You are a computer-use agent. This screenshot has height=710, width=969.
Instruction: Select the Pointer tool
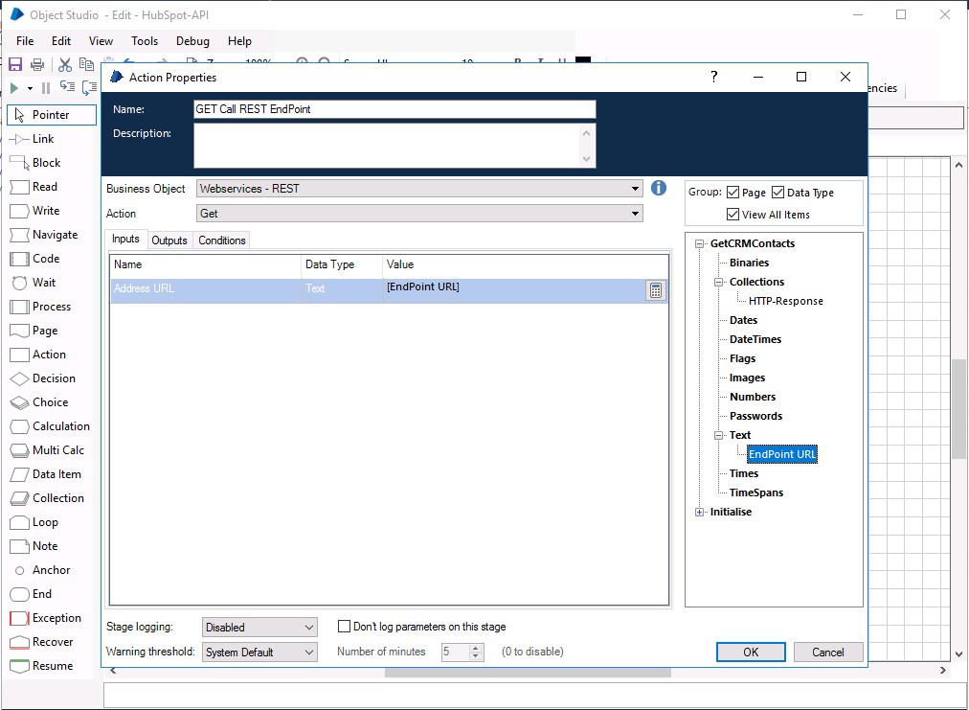tap(52, 115)
